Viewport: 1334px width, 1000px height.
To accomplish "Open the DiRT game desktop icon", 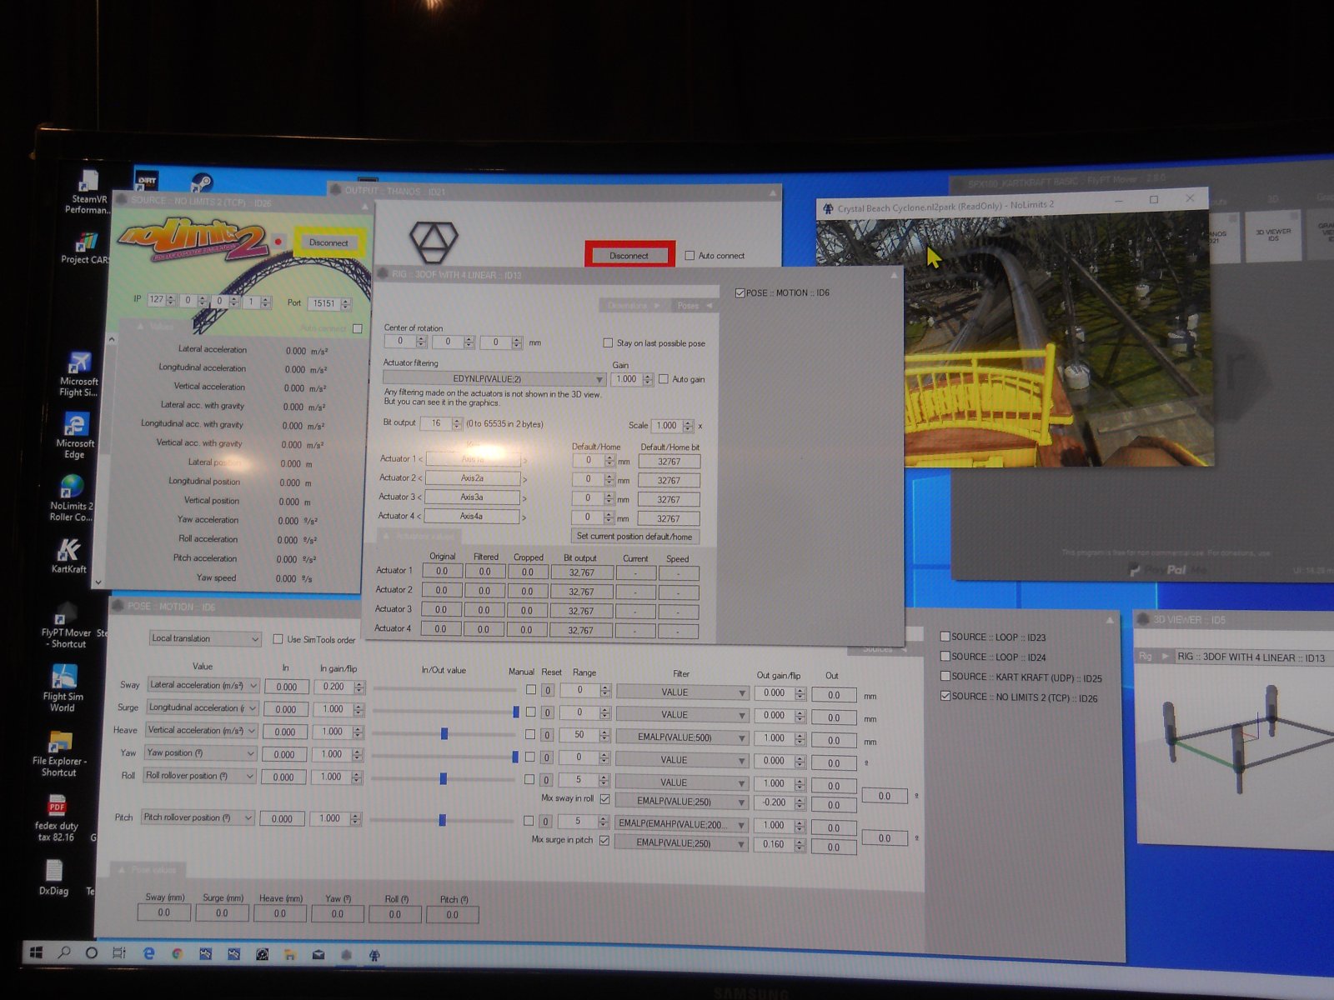I will click(x=148, y=180).
